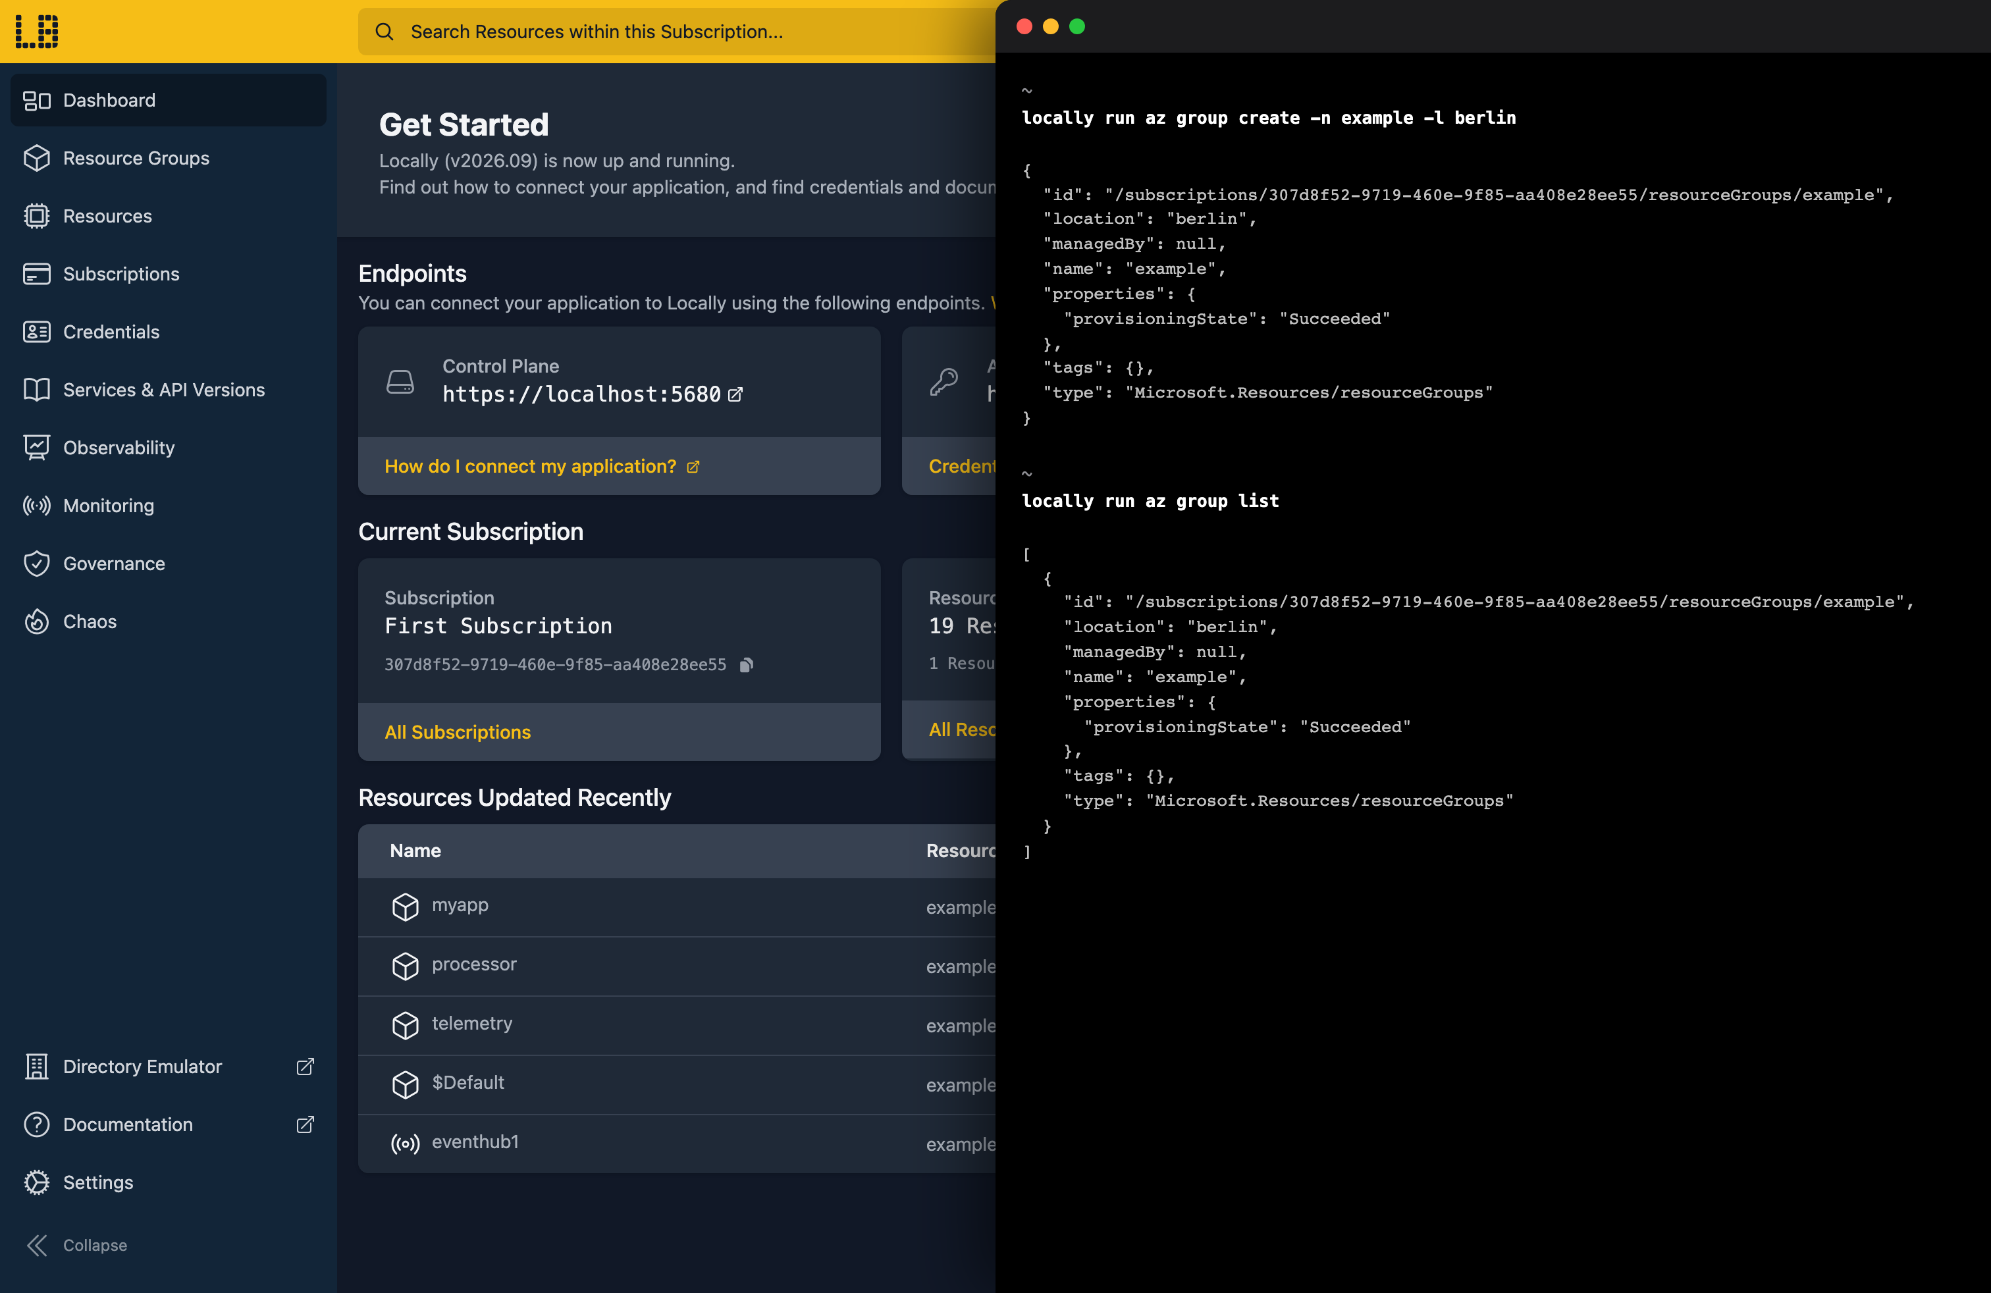Open Dashboard from the sidebar
The height and width of the screenshot is (1293, 1991).
[168, 100]
